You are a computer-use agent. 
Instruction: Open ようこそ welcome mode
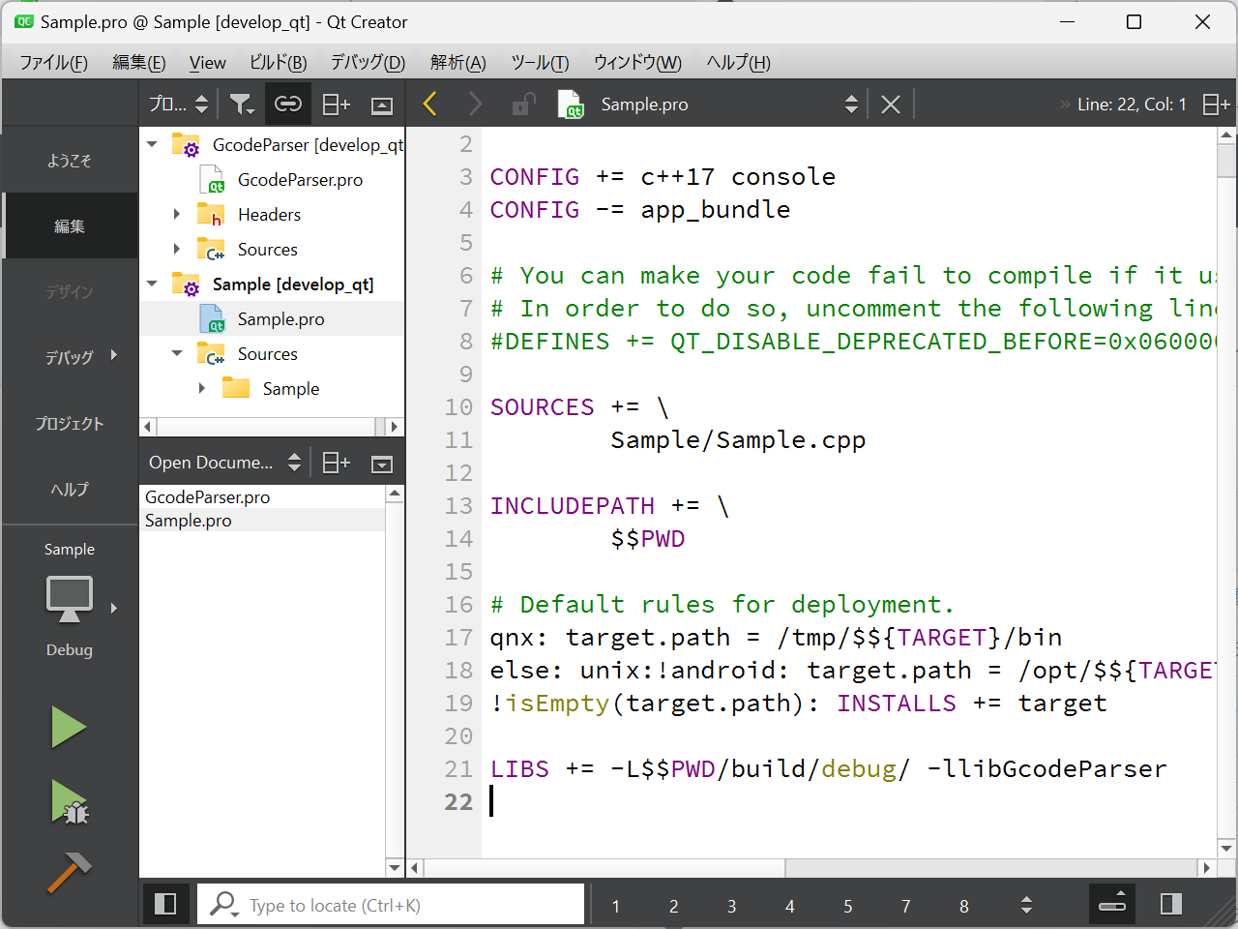pos(70,161)
